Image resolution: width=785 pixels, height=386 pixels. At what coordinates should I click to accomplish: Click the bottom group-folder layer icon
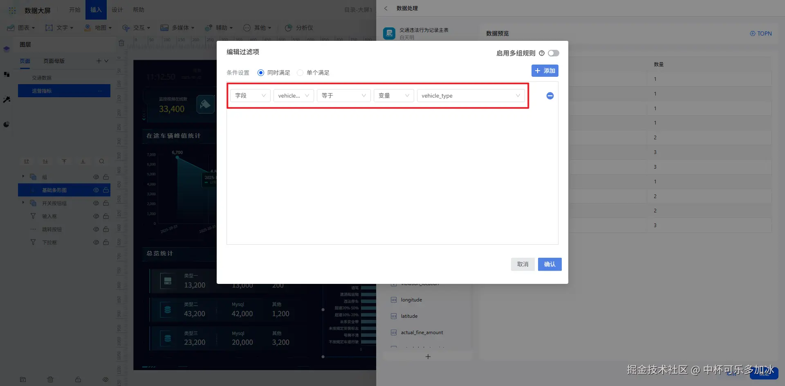click(23, 379)
